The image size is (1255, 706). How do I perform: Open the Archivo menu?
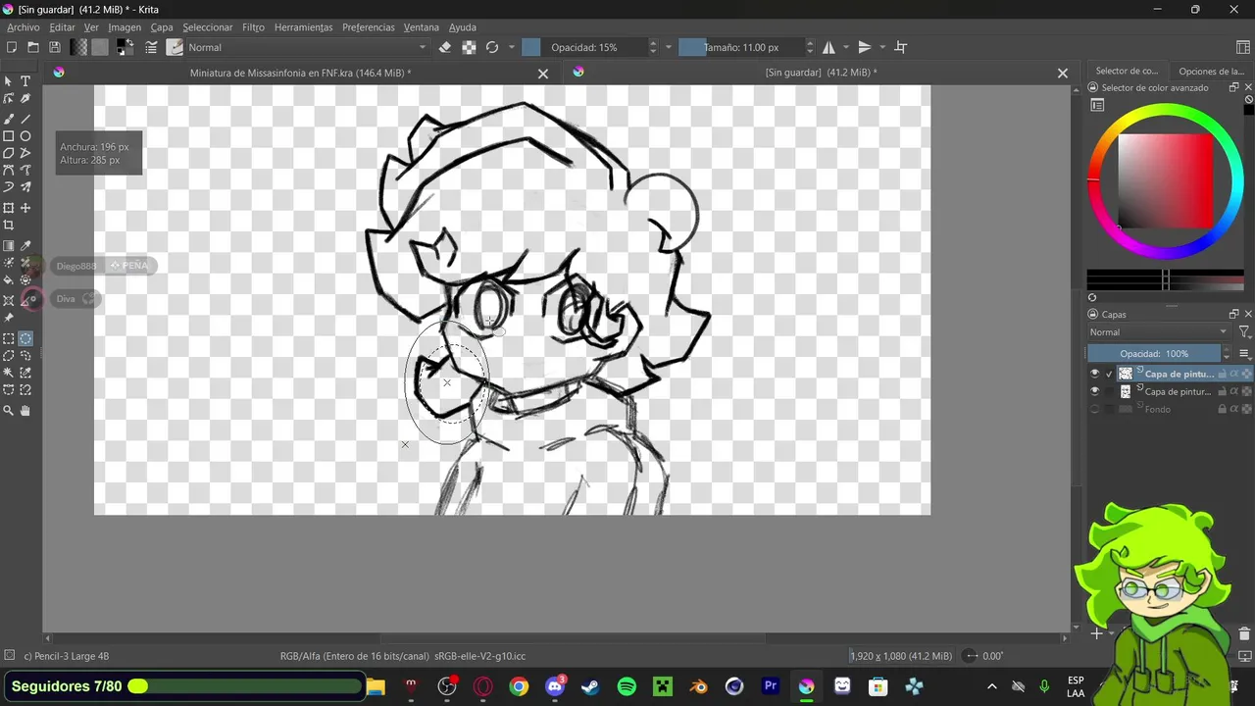(x=24, y=27)
